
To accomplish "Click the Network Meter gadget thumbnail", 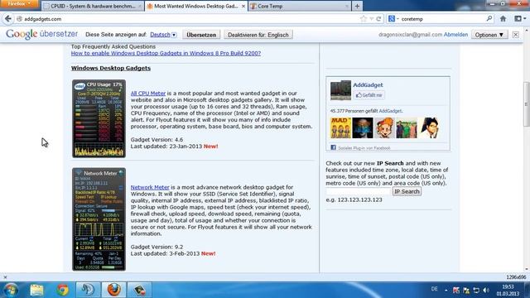I will [99, 219].
